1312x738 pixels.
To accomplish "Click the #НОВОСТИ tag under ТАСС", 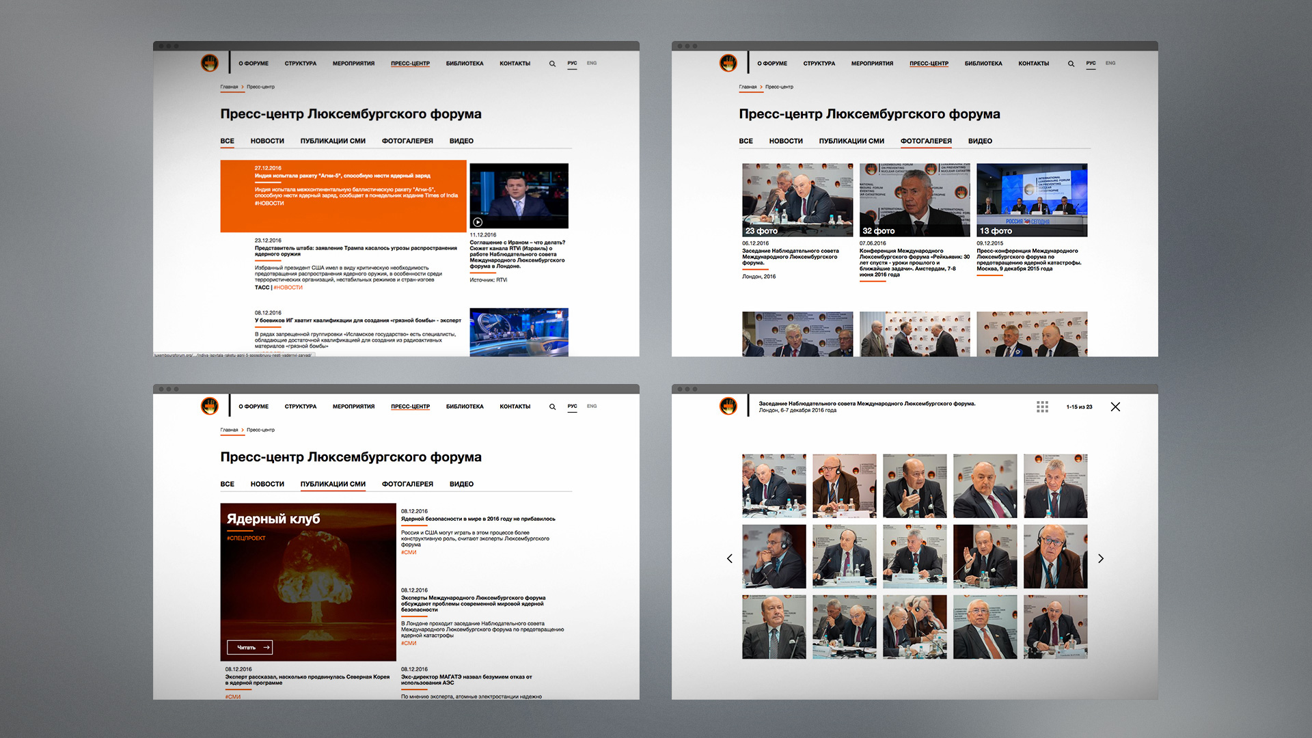I will pos(288,288).
